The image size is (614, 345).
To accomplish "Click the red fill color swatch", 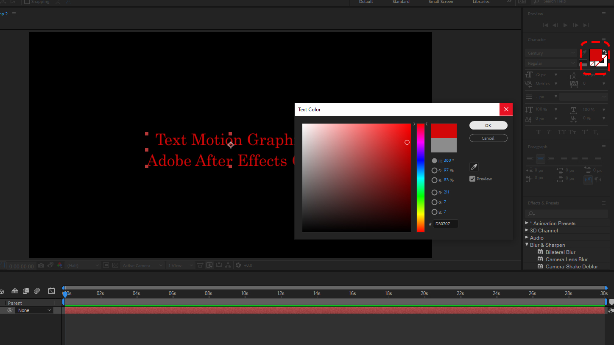I will [x=596, y=55].
